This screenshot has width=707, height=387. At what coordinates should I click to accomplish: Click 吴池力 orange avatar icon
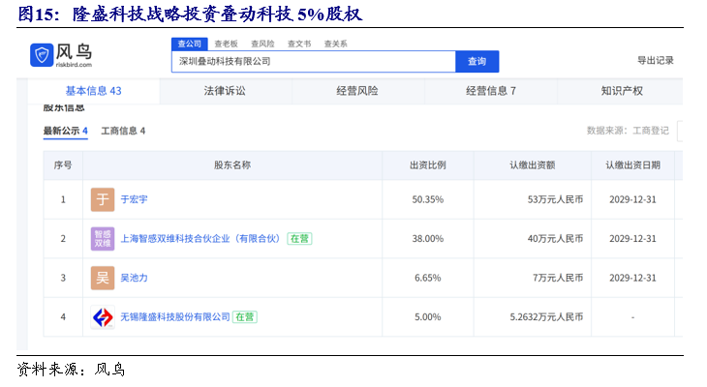(x=103, y=278)
